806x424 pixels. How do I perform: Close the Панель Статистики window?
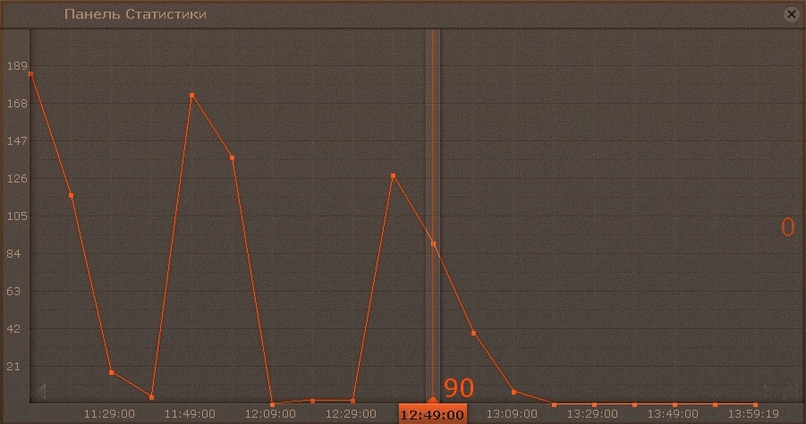coord(791,14)
